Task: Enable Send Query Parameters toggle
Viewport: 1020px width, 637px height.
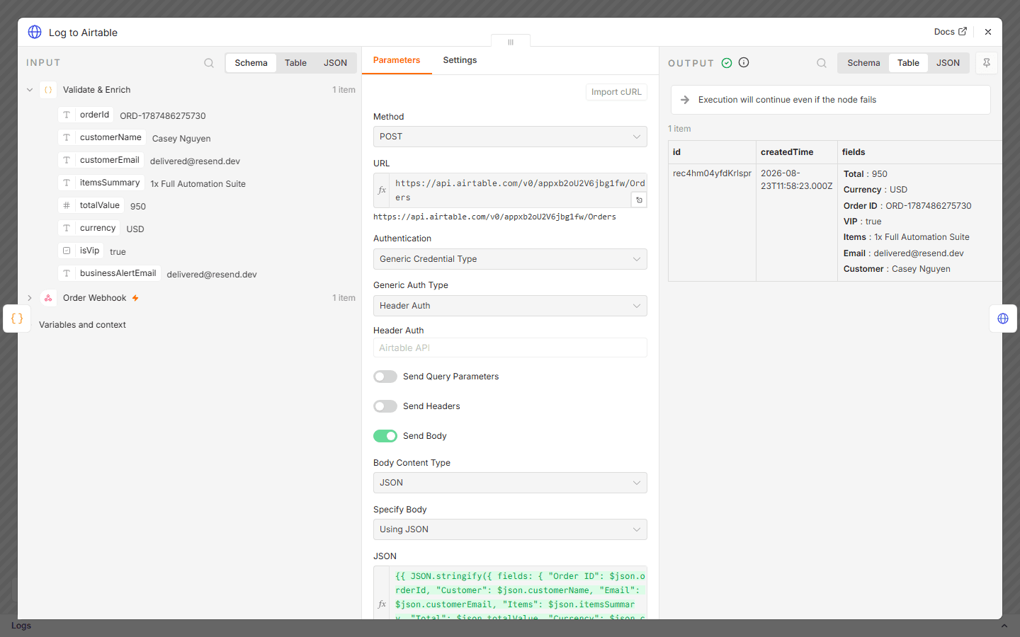Action: tap(385, 377)
